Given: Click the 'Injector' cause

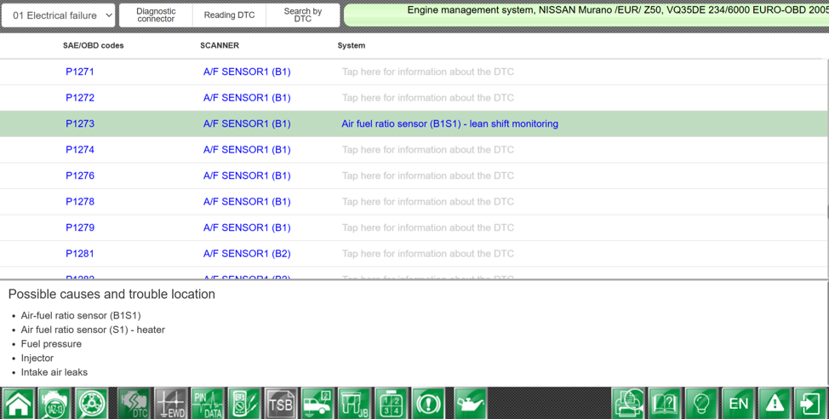Looking at the screenshot, I should (x=37, y=359).
